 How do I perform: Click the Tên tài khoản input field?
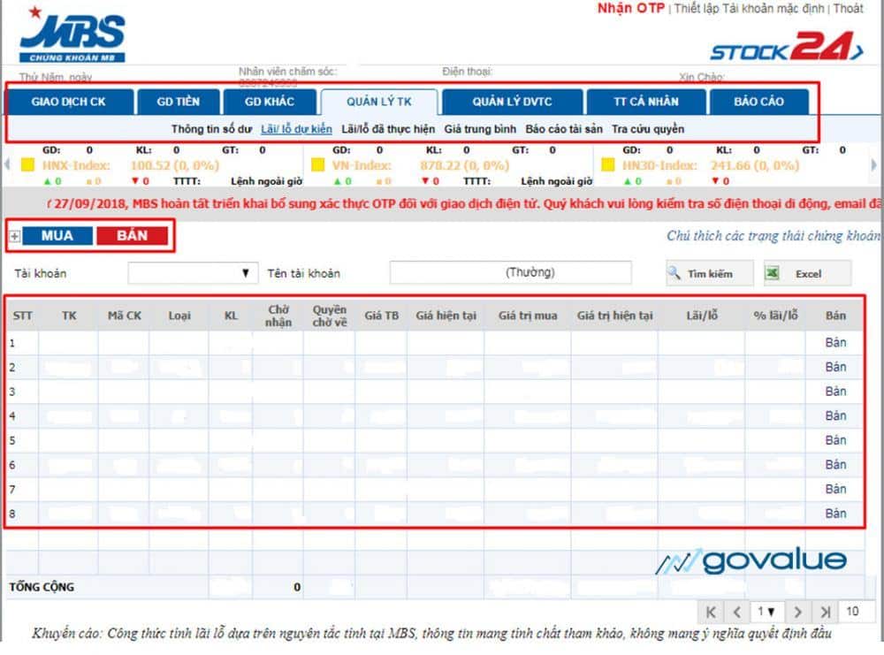tap(510, 273)
